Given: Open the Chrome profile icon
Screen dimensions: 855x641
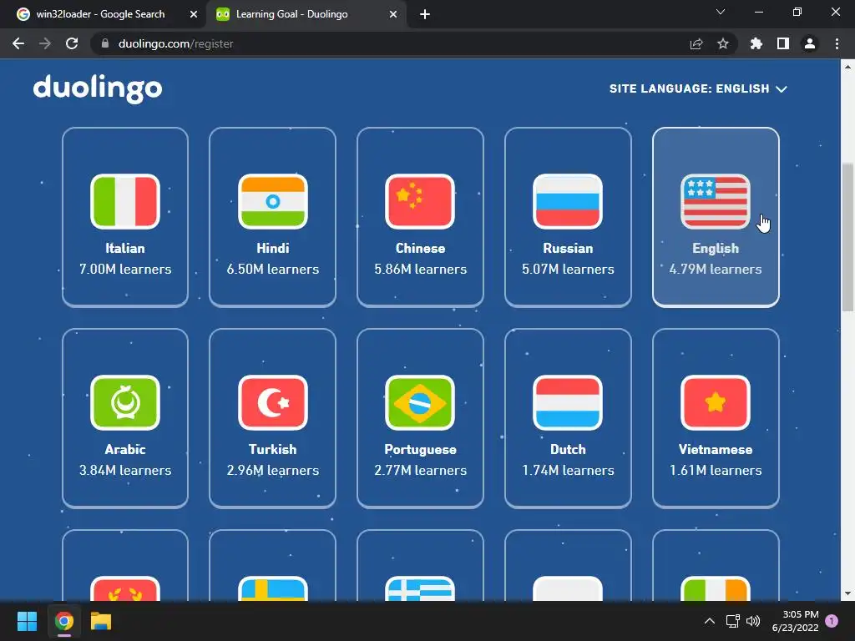Looking at the screenshot, I should 810,43.
